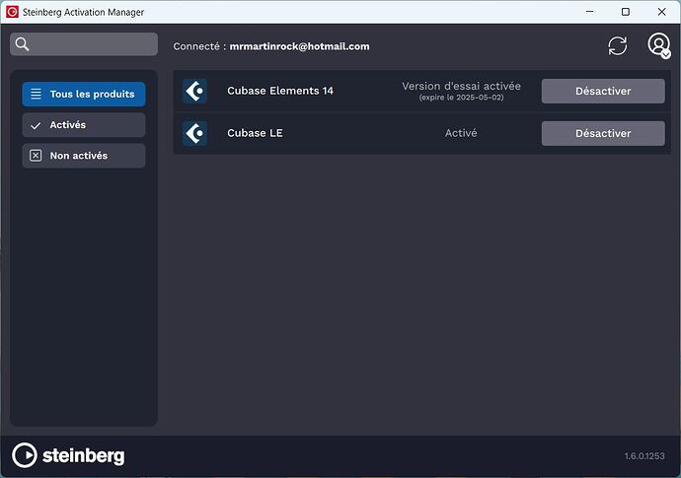The height and width of the screenshot is (478, 681).
Task: Minimize the Activation Manager window
Action: point(589,12)
